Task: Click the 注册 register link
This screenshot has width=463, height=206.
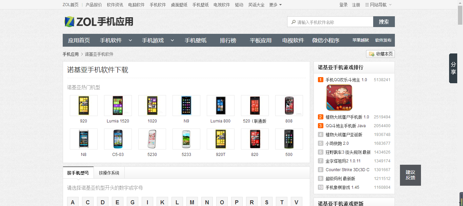Action: tap(356, 4)
